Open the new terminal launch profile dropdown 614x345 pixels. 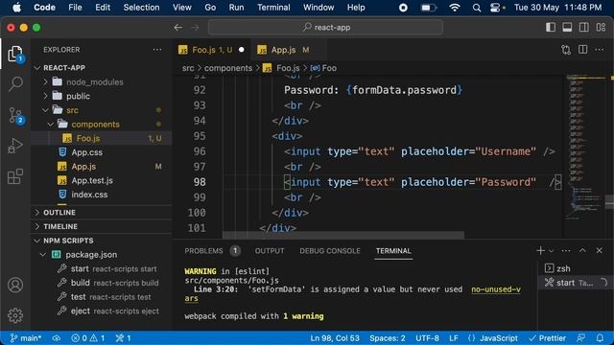coord(551,251)
